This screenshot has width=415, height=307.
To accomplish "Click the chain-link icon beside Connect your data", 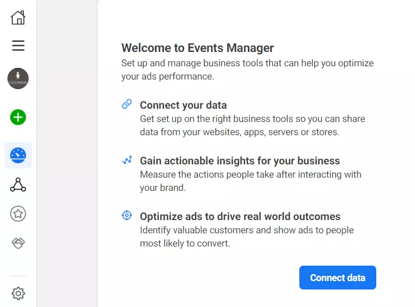I will point(127,104).
